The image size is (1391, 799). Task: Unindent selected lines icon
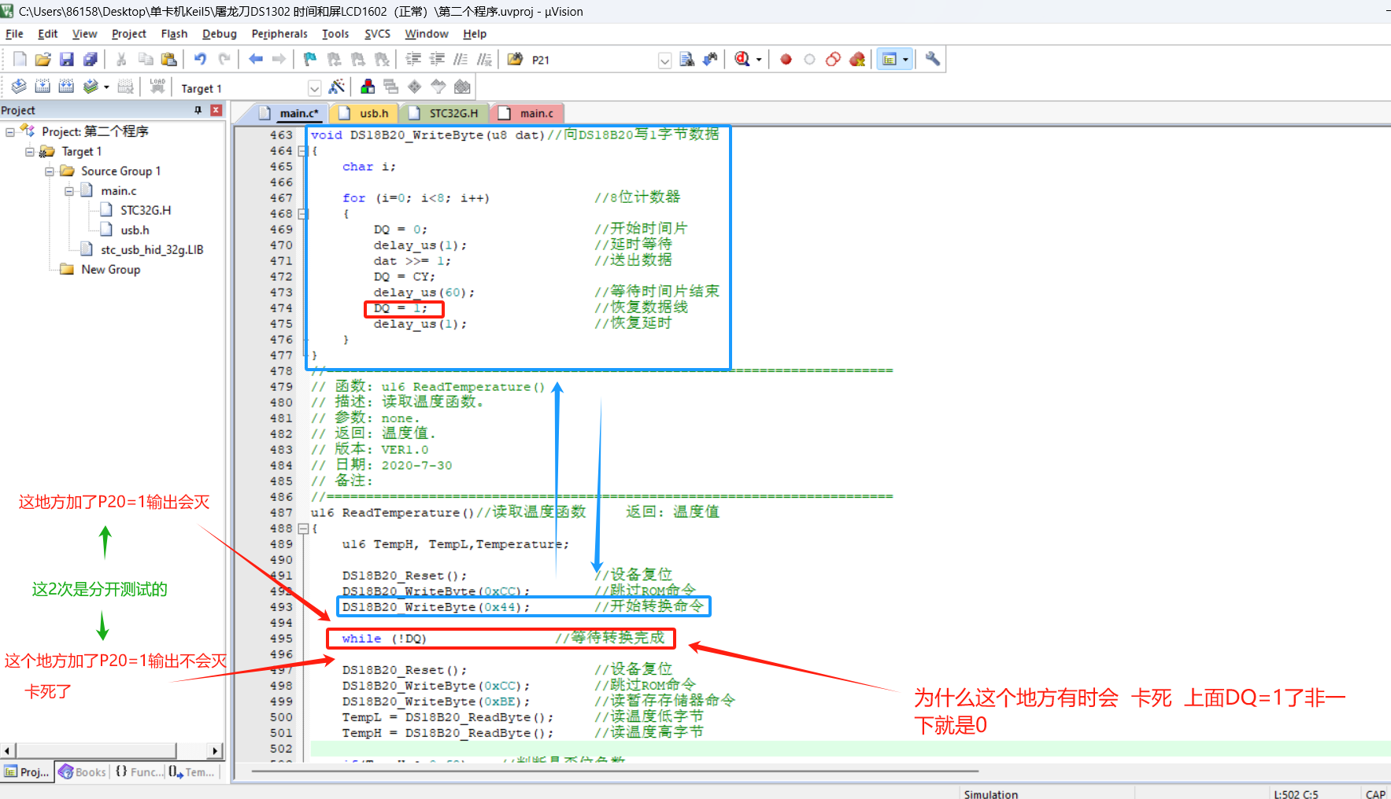coord(437,59)
